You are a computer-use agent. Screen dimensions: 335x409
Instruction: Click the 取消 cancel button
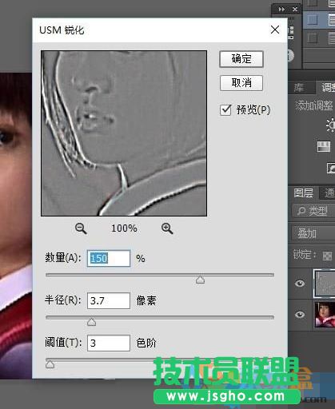pos(241,83)
